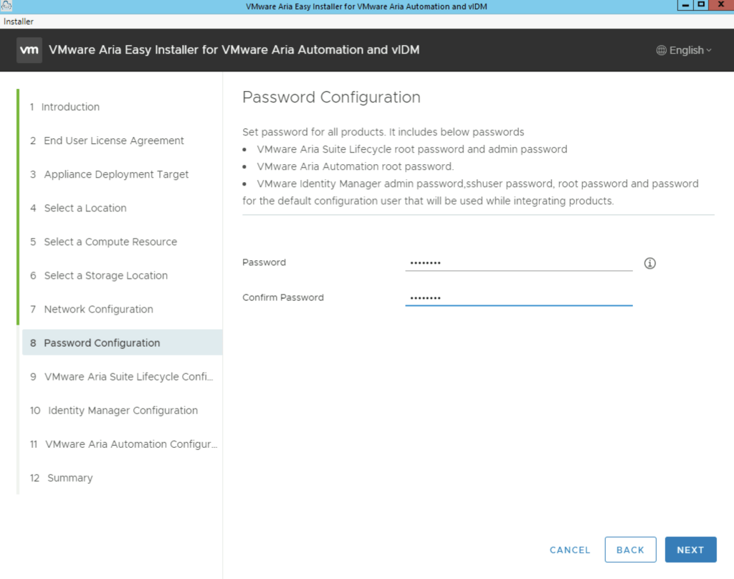
Task: Maximize the installer window
Action: pyautogui.click(x=701, y=5)
